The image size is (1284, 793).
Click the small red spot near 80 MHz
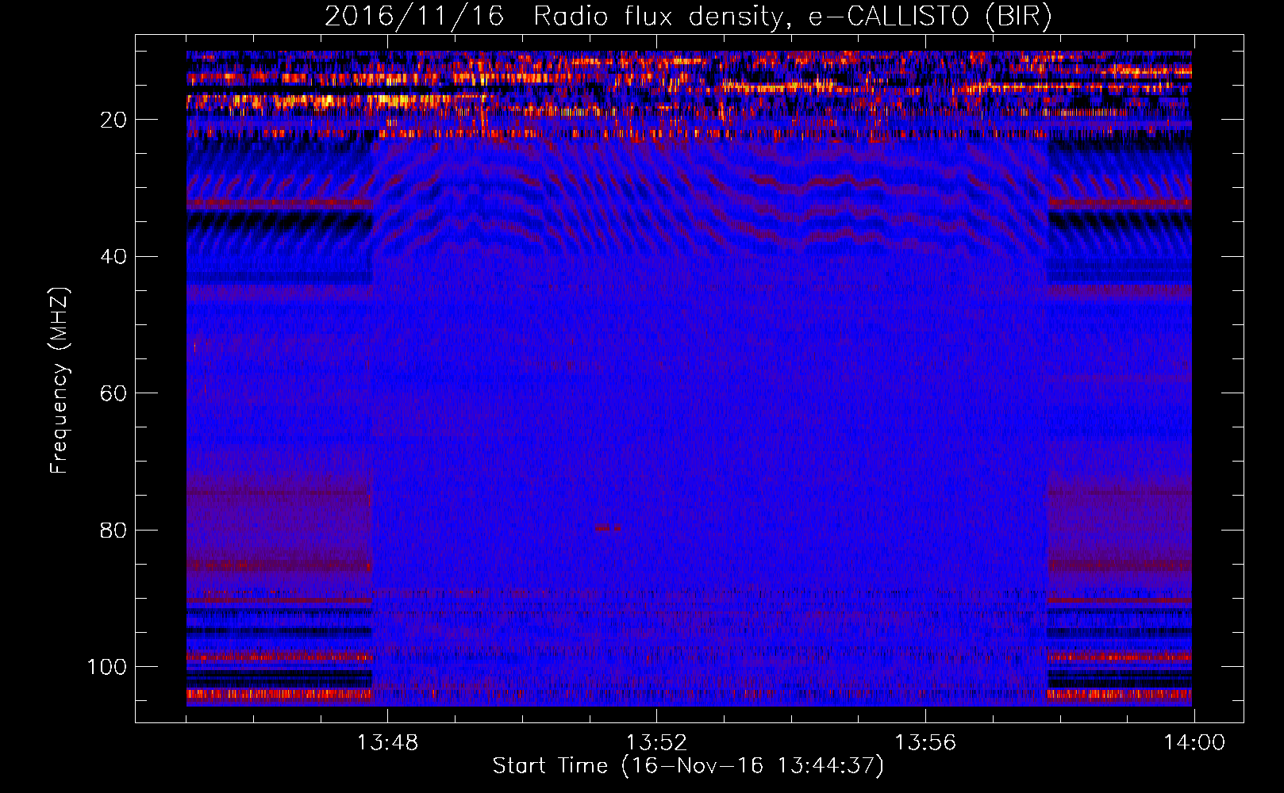pos(608,527)
